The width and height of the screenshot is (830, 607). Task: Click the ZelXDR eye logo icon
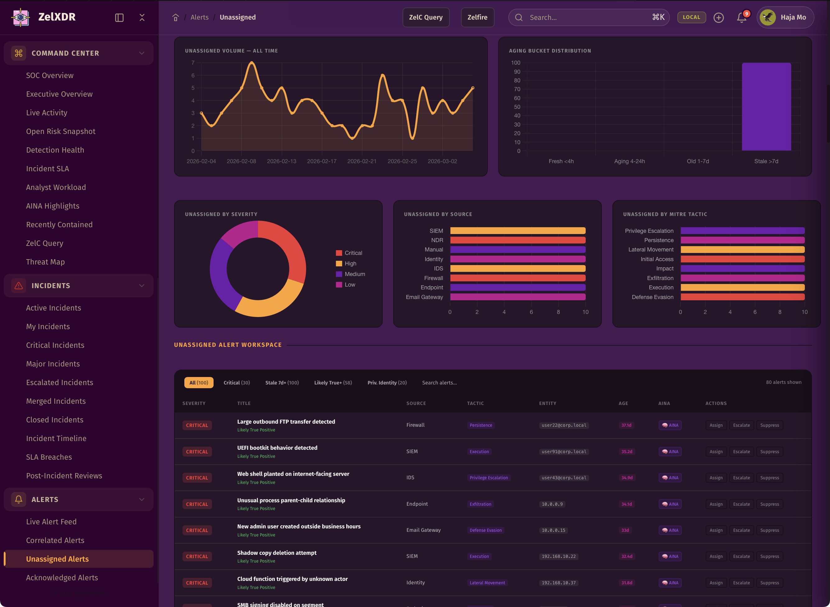pyautogui.click(x=21, y=17)
